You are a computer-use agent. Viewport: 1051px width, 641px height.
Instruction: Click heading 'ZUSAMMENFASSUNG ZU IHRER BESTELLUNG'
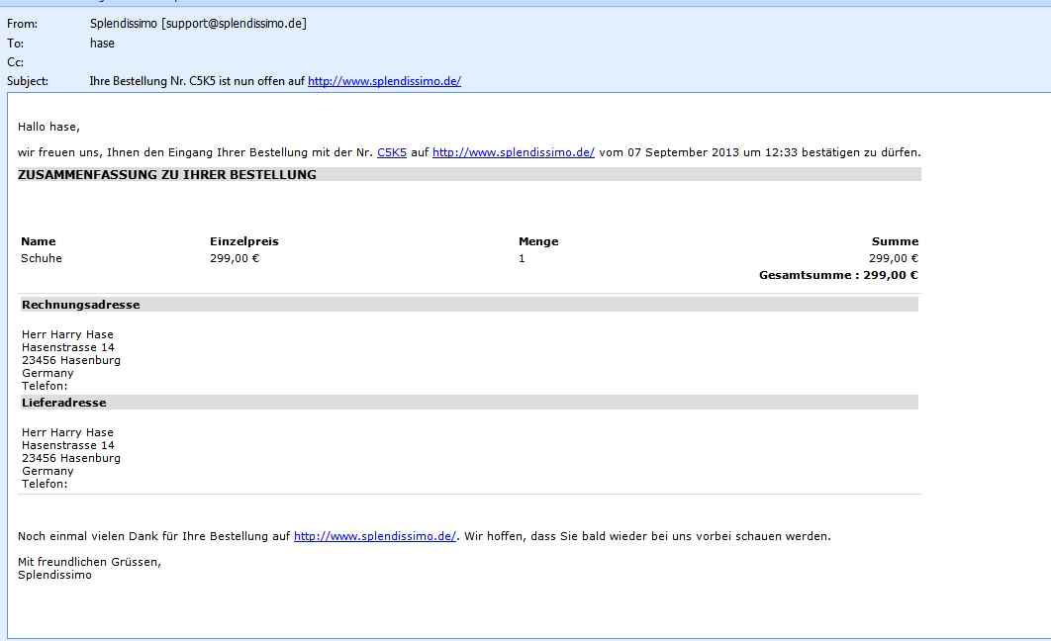point(167,175)
